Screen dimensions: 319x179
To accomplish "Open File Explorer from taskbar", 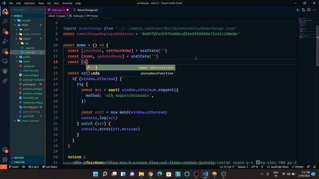I will (142, 174).
